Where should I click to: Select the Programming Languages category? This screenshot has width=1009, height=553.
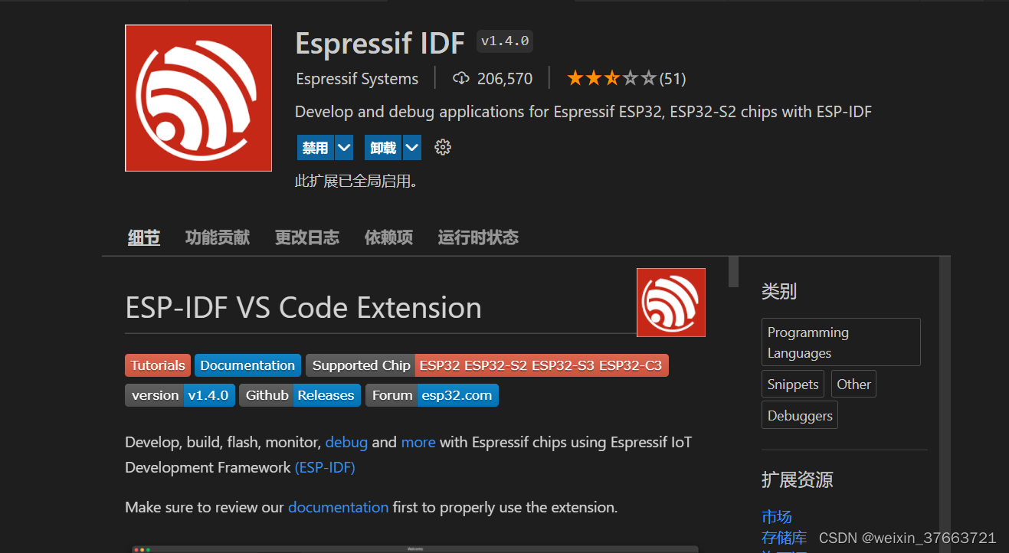[x=841, y=342]
